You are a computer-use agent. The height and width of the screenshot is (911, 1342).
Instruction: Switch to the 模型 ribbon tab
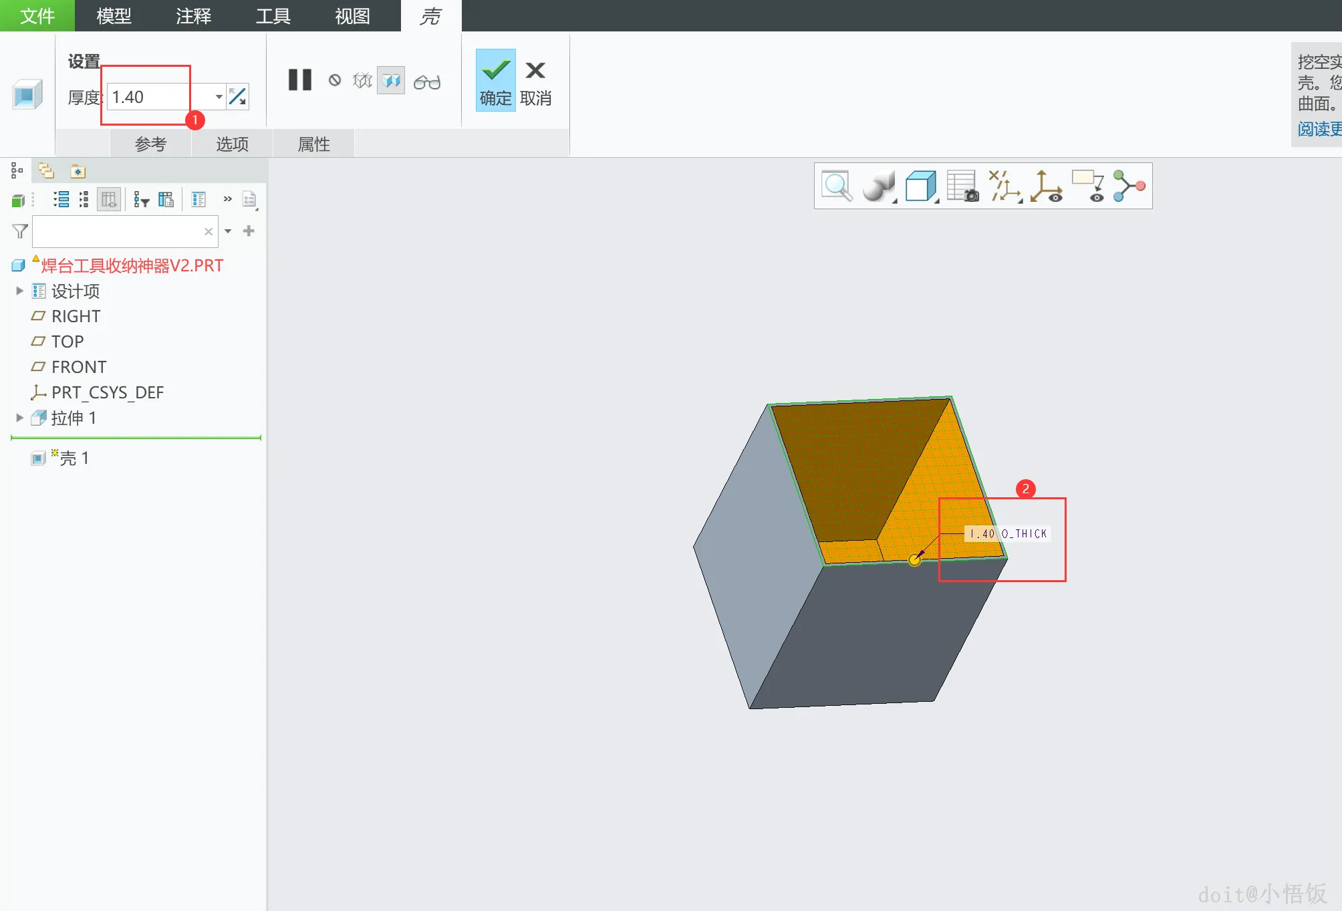coord(114,15)
